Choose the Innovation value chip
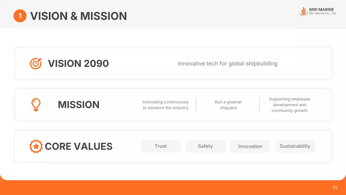346x195 pixels. (250, 146)
